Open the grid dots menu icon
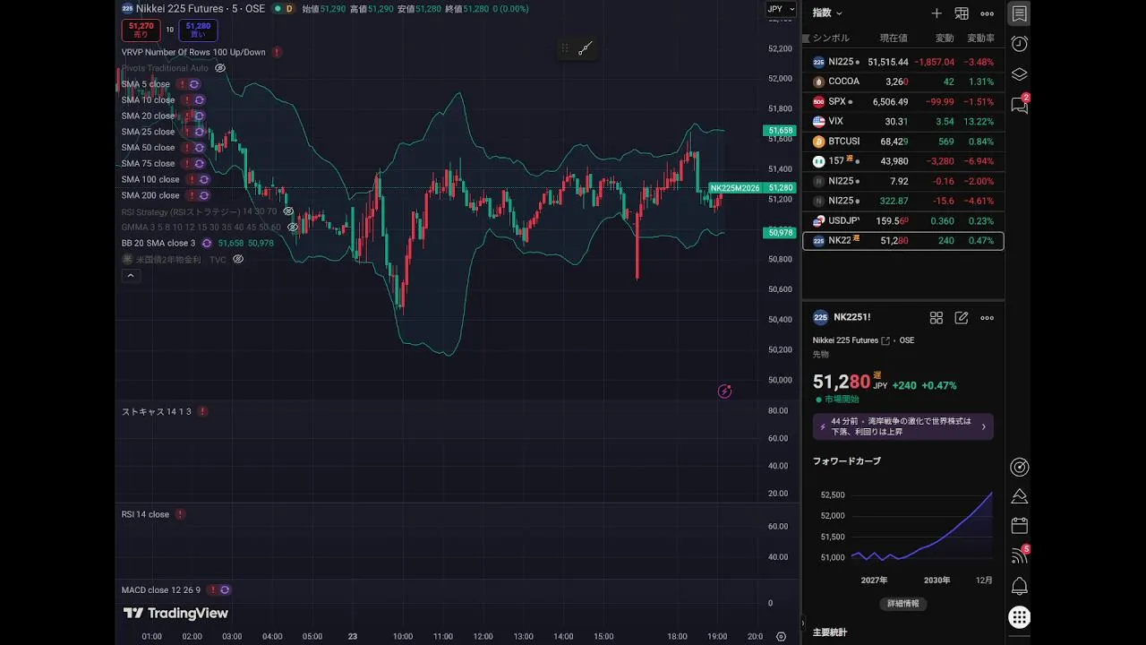 pos(1019,617)
